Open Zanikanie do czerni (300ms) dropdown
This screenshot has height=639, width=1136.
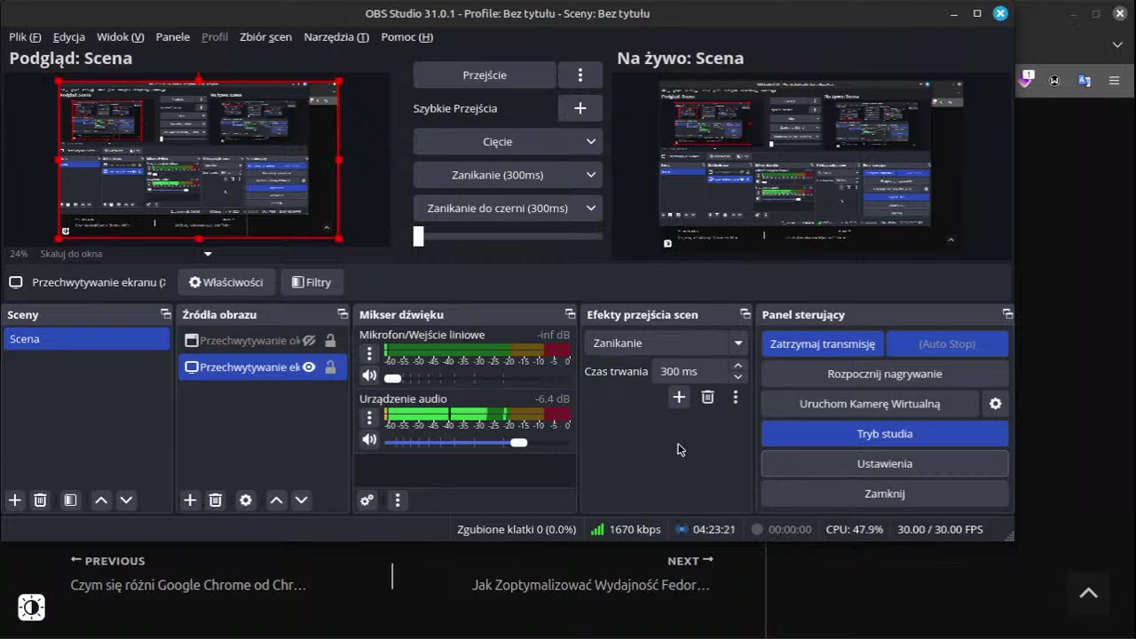pos(508,209)
